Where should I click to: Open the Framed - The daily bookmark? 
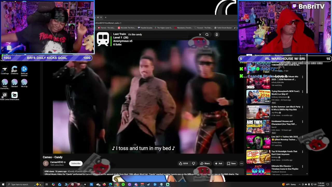point(106,28)
